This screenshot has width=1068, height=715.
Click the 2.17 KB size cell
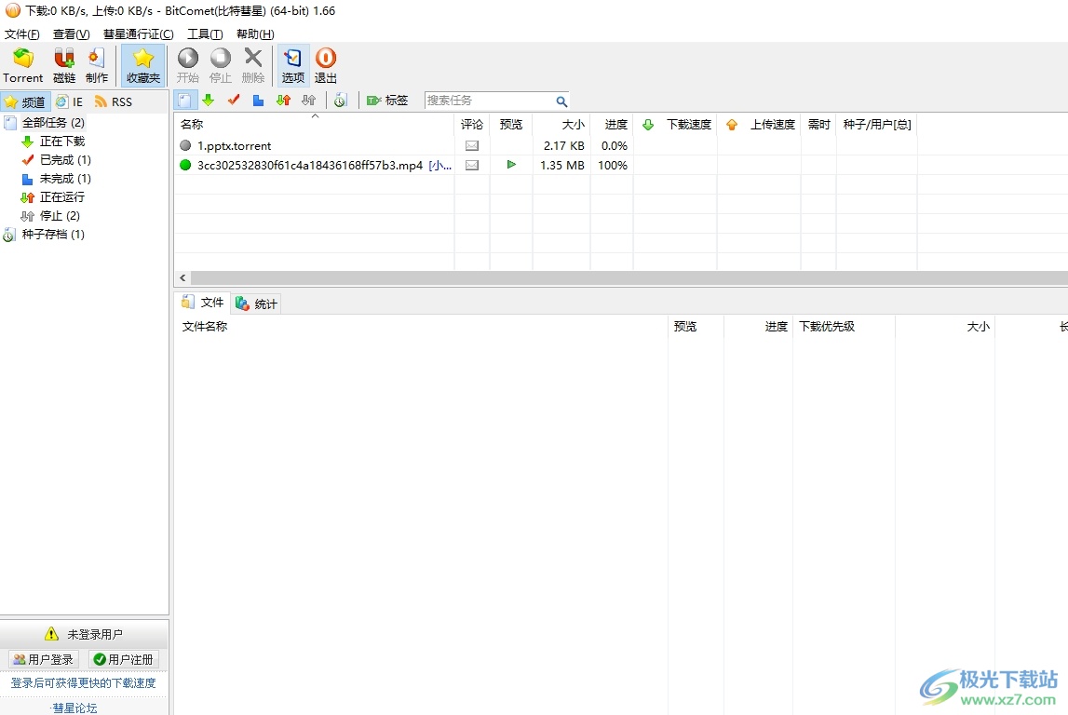(564, 146)
